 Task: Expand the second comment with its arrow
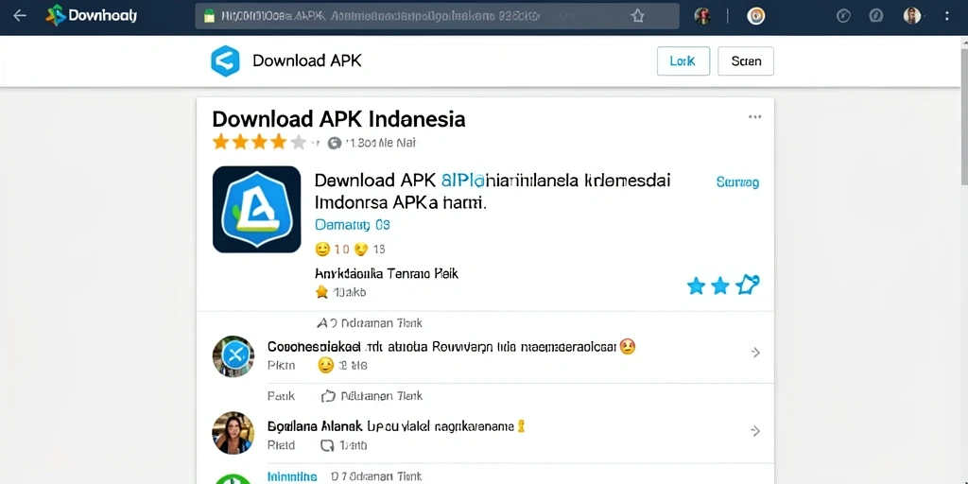pos(755,431)
